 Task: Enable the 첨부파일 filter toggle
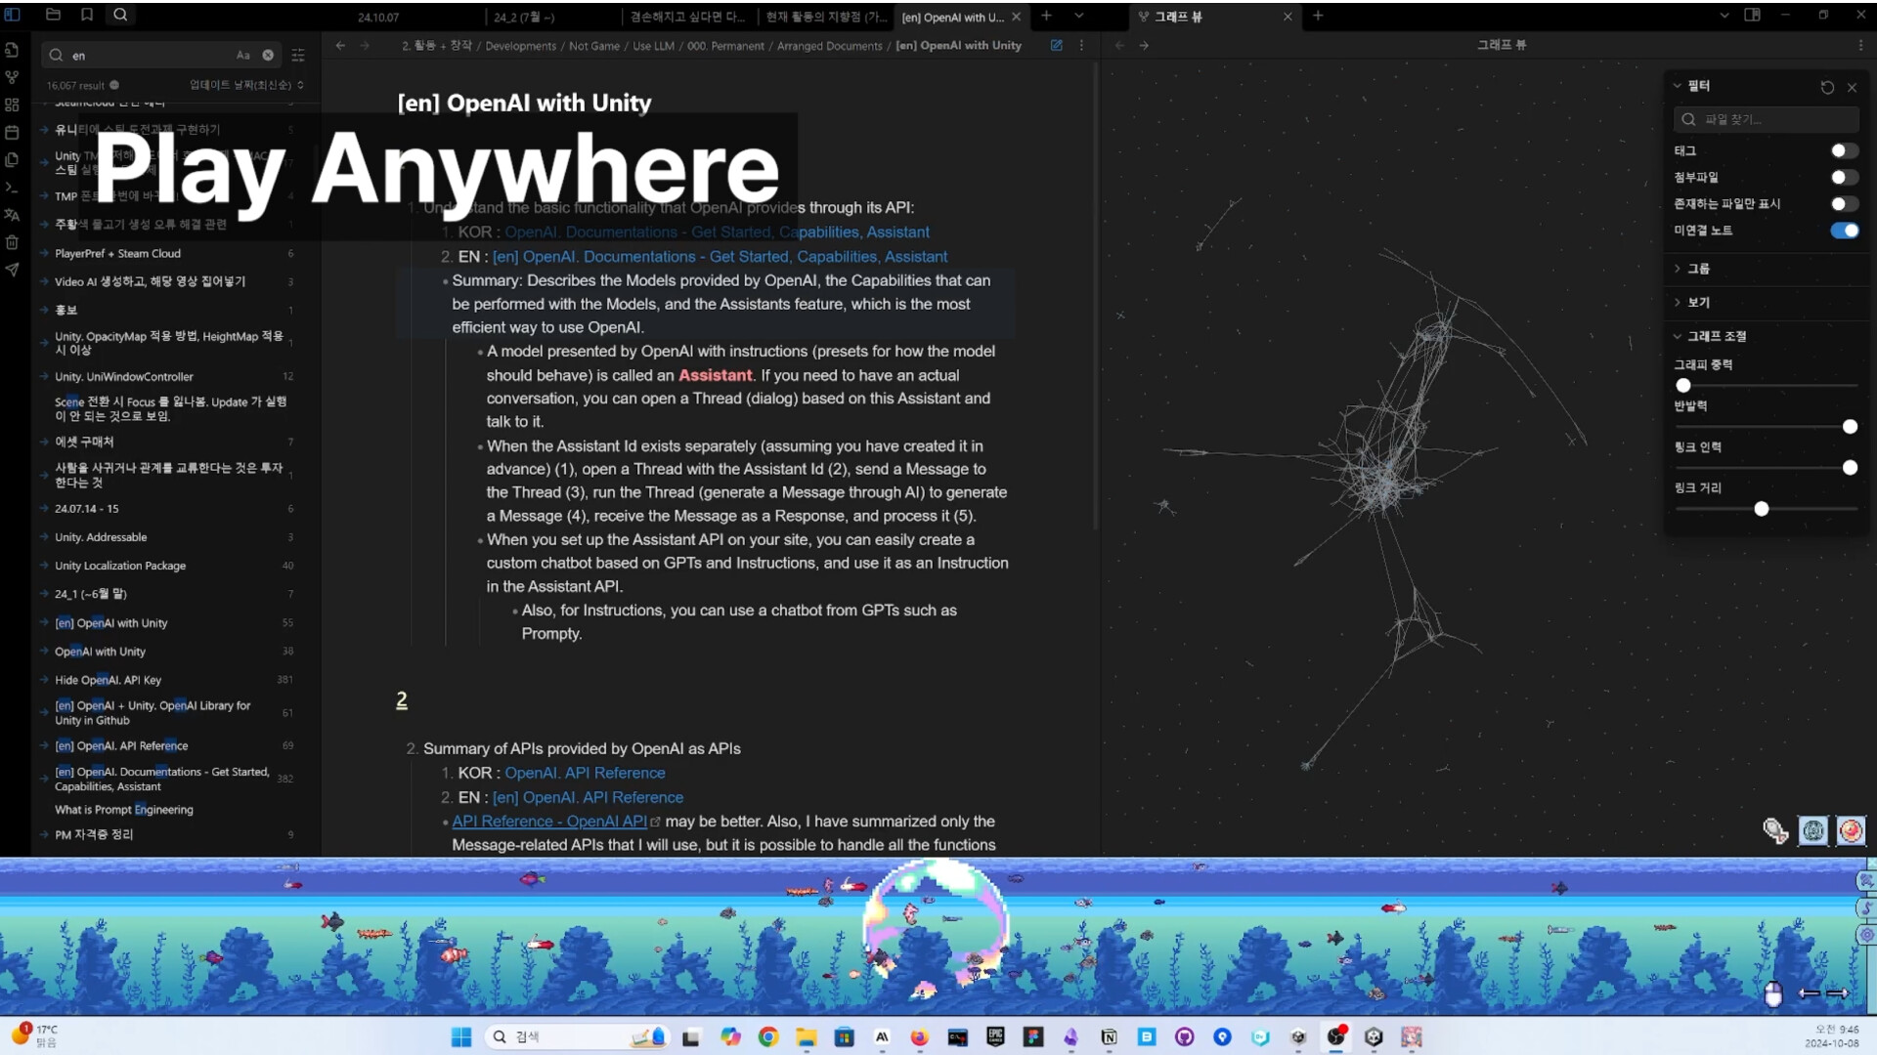(x=1844, y=177)
